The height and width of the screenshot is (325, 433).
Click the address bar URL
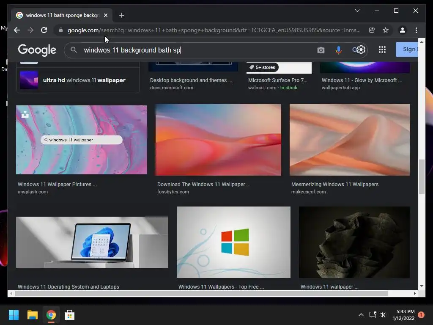pos(214,30)
